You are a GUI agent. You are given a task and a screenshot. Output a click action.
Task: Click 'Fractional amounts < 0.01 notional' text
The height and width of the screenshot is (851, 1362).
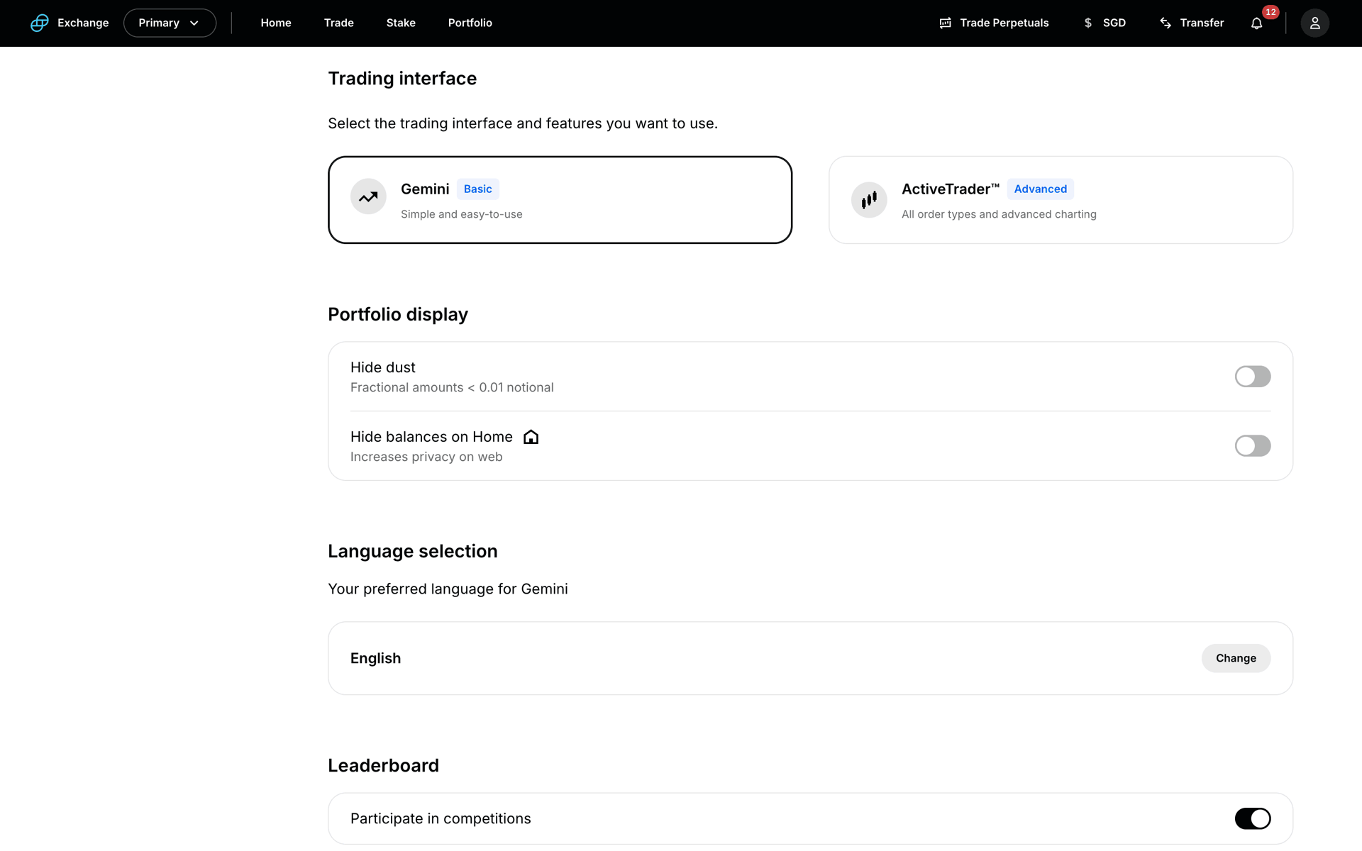452,387
